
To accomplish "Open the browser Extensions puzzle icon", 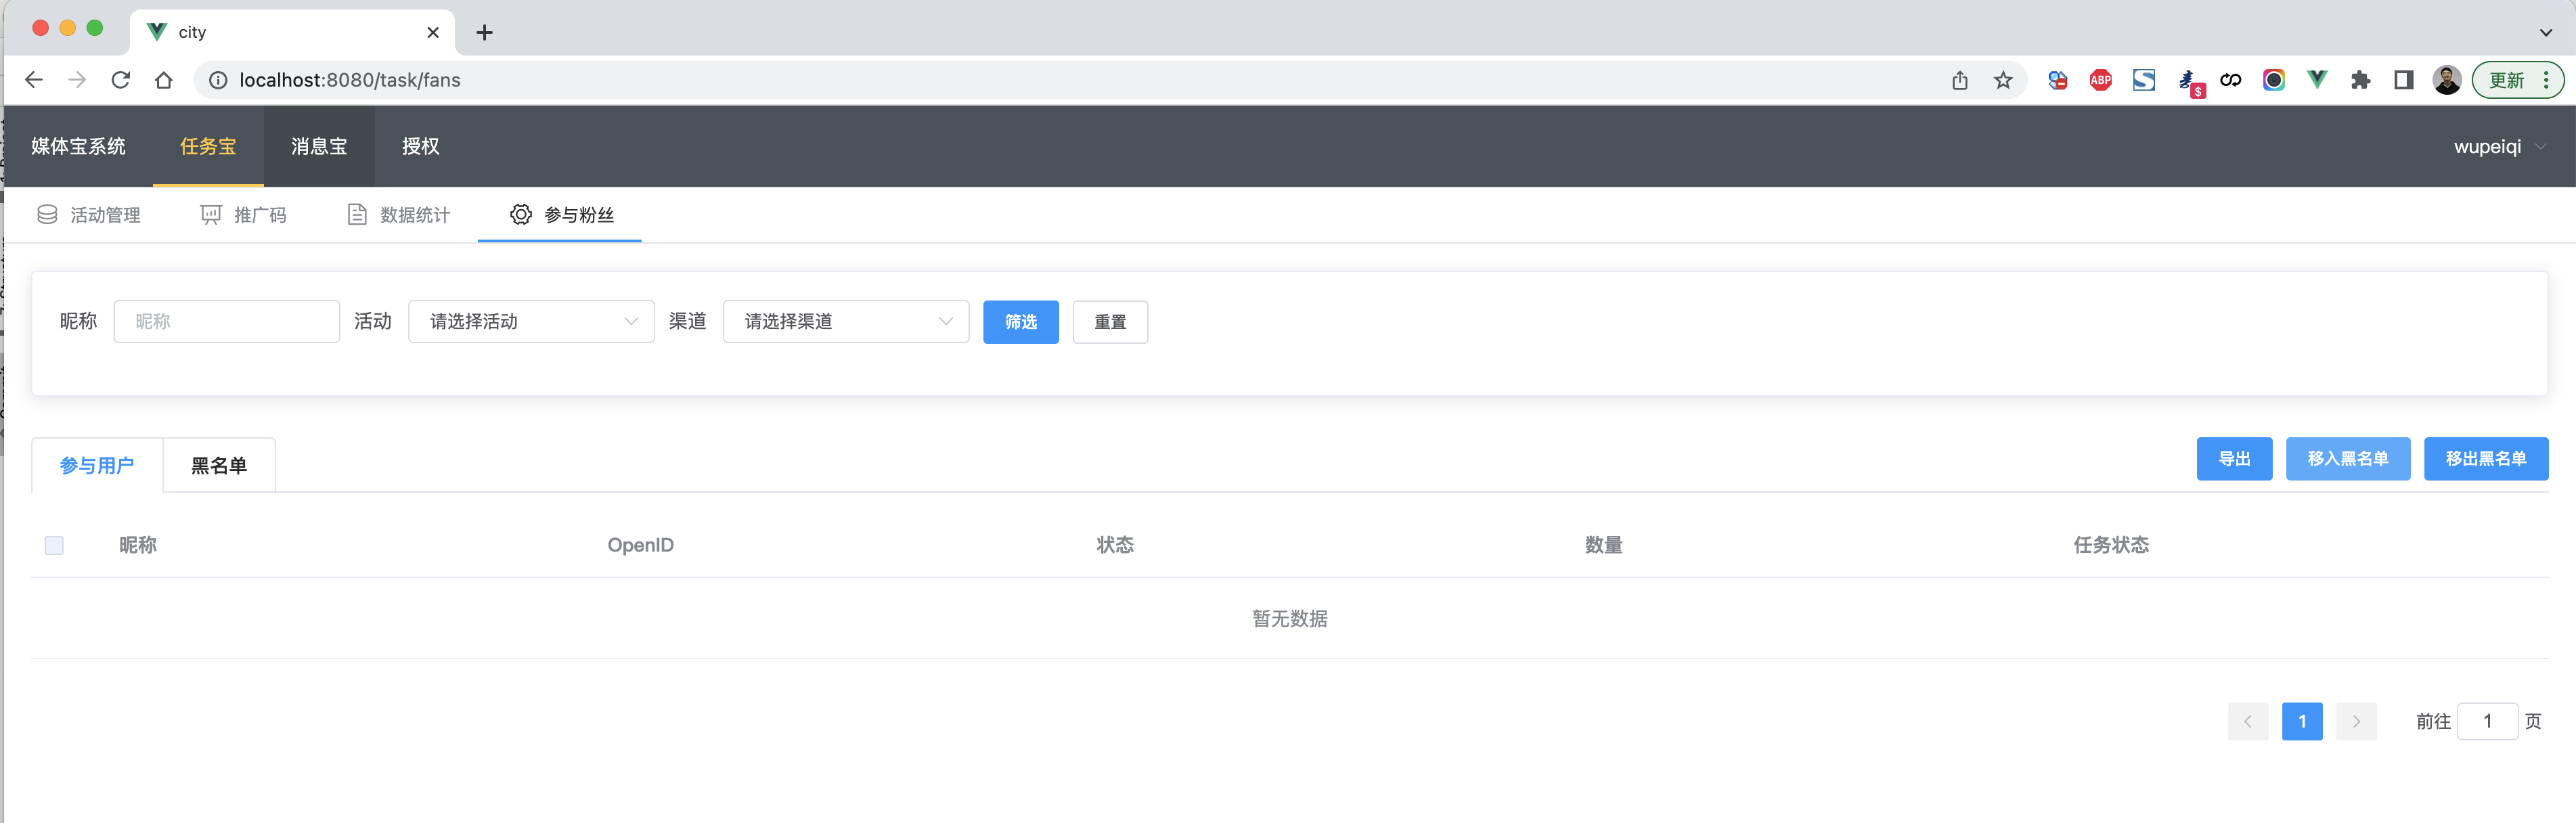I will pyautogui.click(x=2360, y=80).
